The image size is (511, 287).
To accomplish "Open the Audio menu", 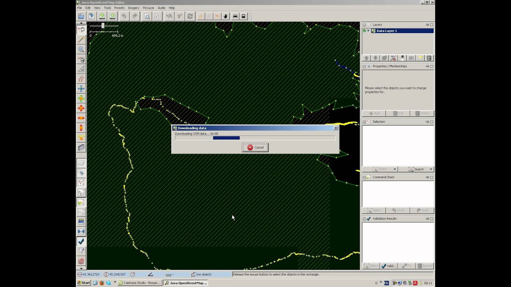I will click(161, 8).
